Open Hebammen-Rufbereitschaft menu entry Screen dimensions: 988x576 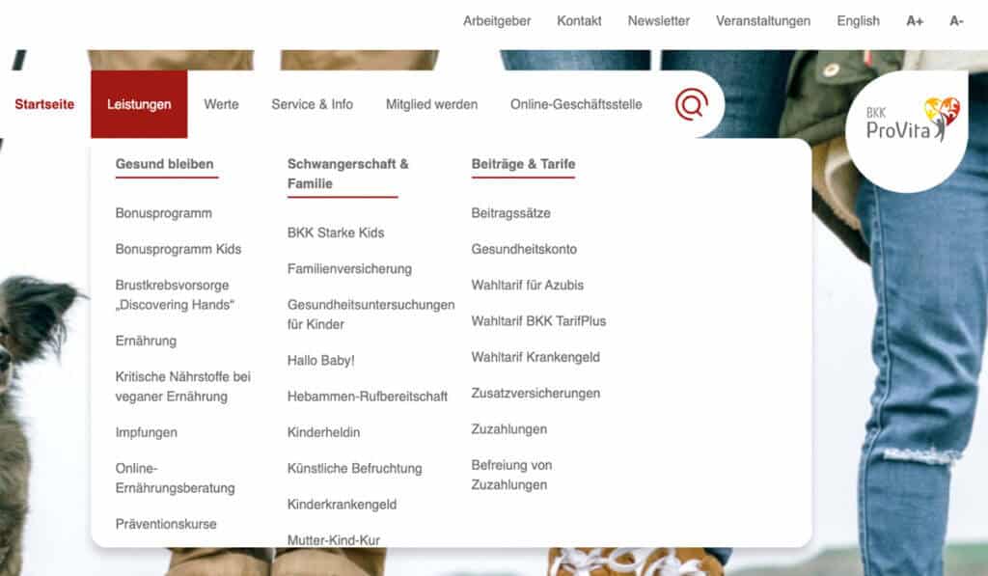click(368, 397)
